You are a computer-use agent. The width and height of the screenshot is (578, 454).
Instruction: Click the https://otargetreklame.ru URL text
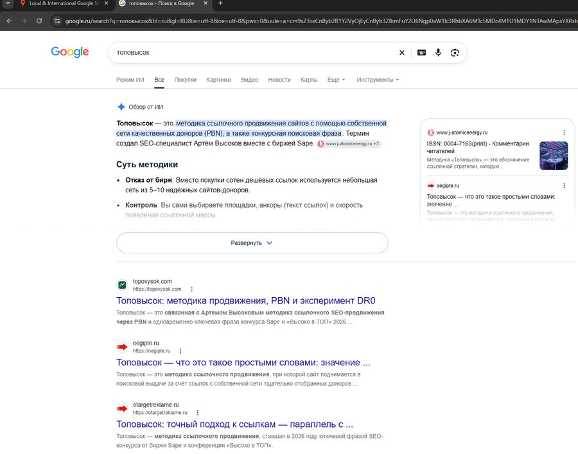tap(160, 412)
